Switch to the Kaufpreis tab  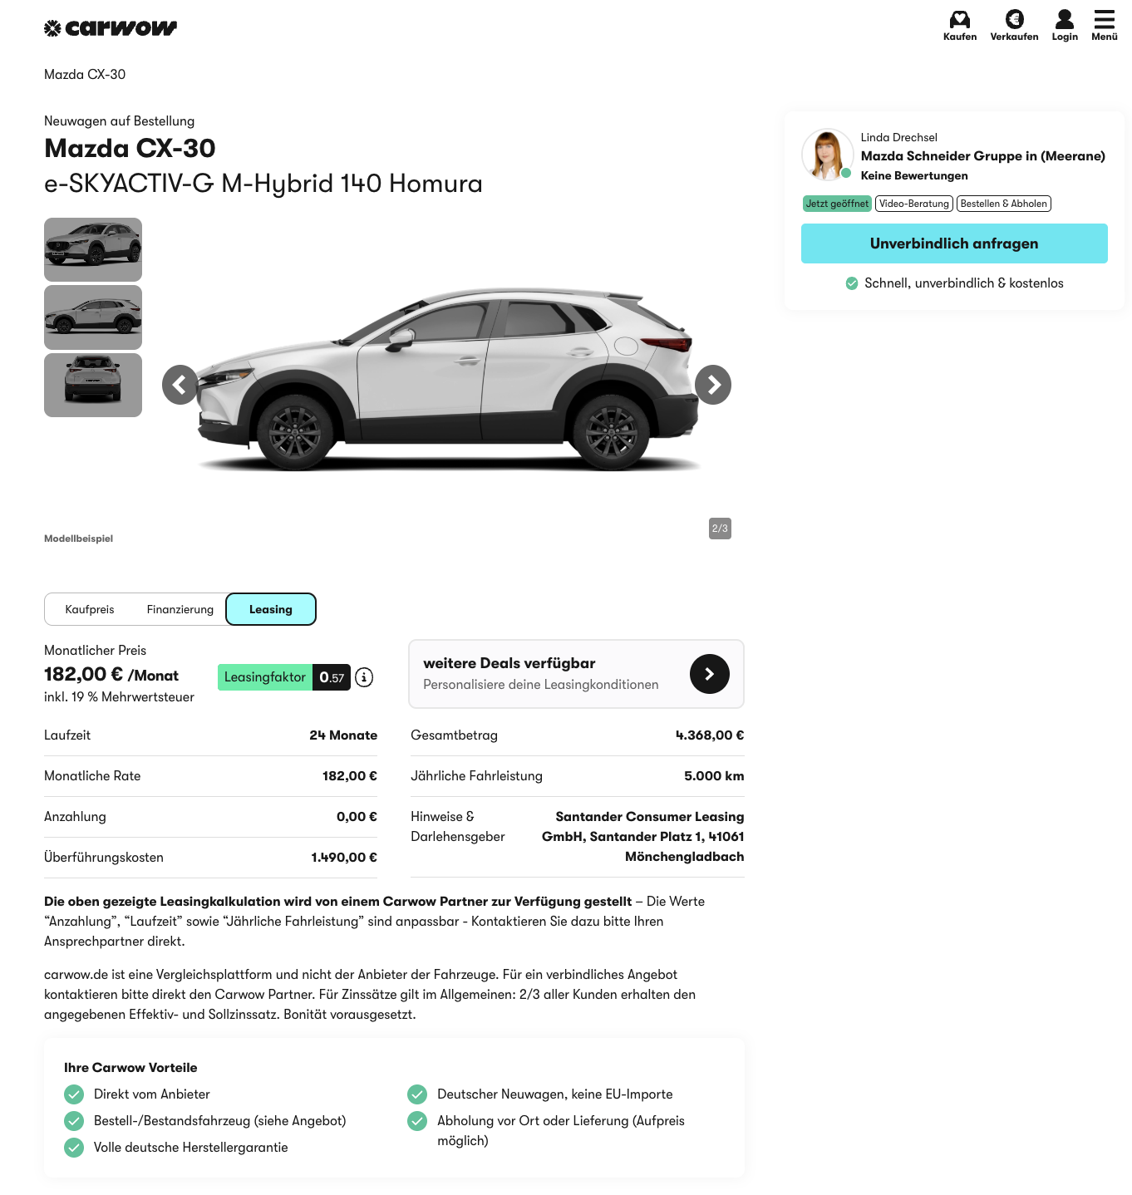[90, 609]
